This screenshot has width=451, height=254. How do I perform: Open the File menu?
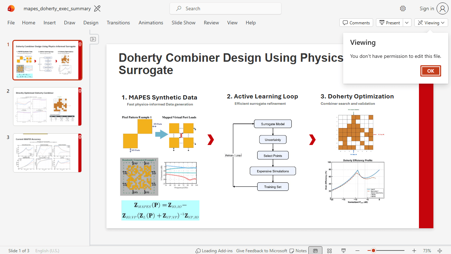coord(11,23)
